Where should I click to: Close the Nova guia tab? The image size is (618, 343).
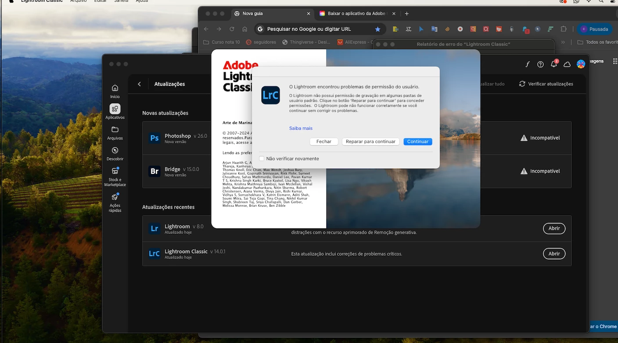309,14
